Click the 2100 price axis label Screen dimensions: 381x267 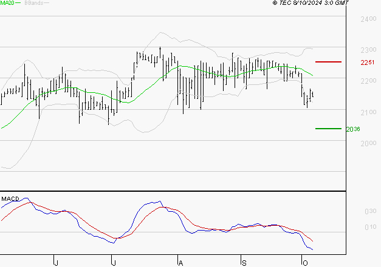point(368,112)
